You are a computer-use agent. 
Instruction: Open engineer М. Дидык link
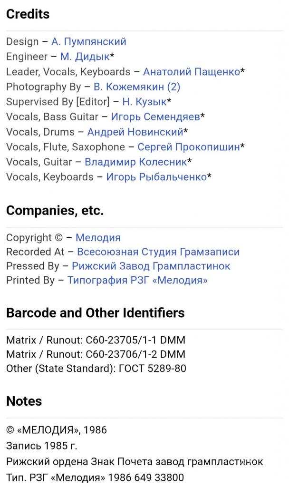85,57
